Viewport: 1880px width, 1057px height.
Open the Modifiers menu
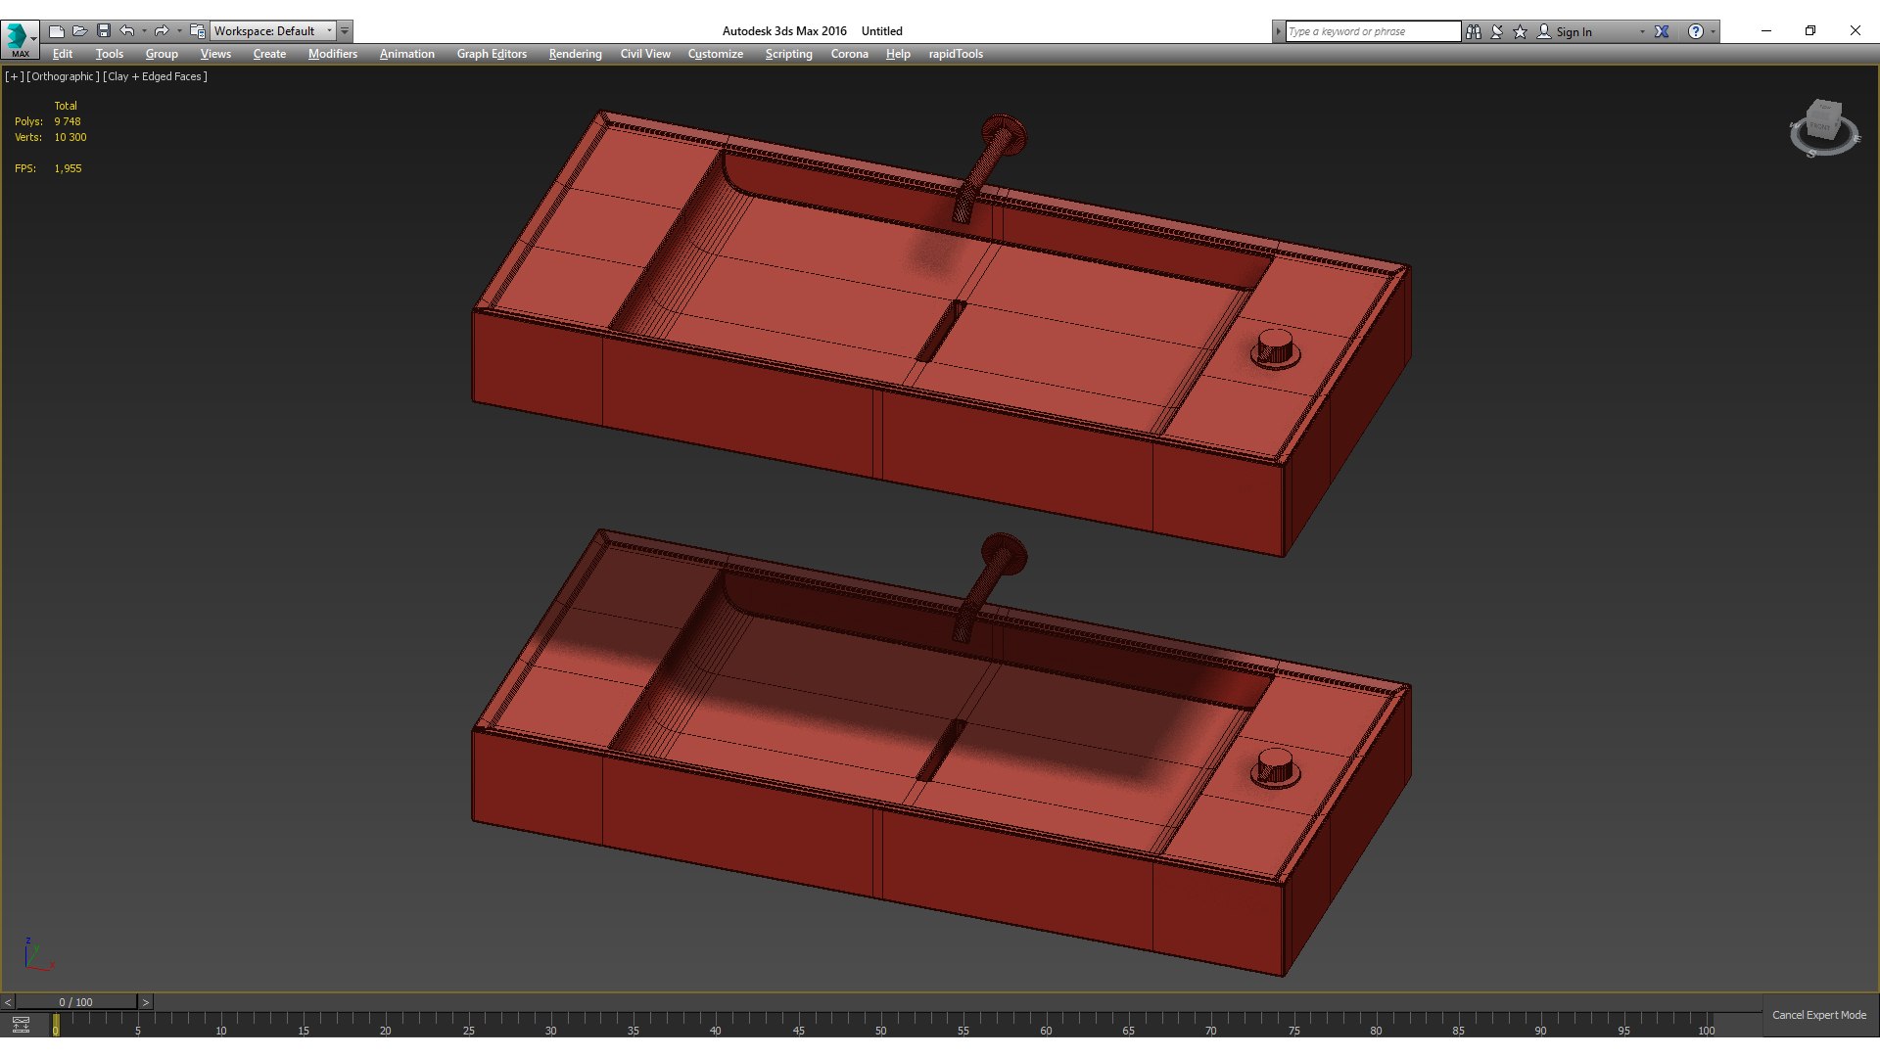332,54
